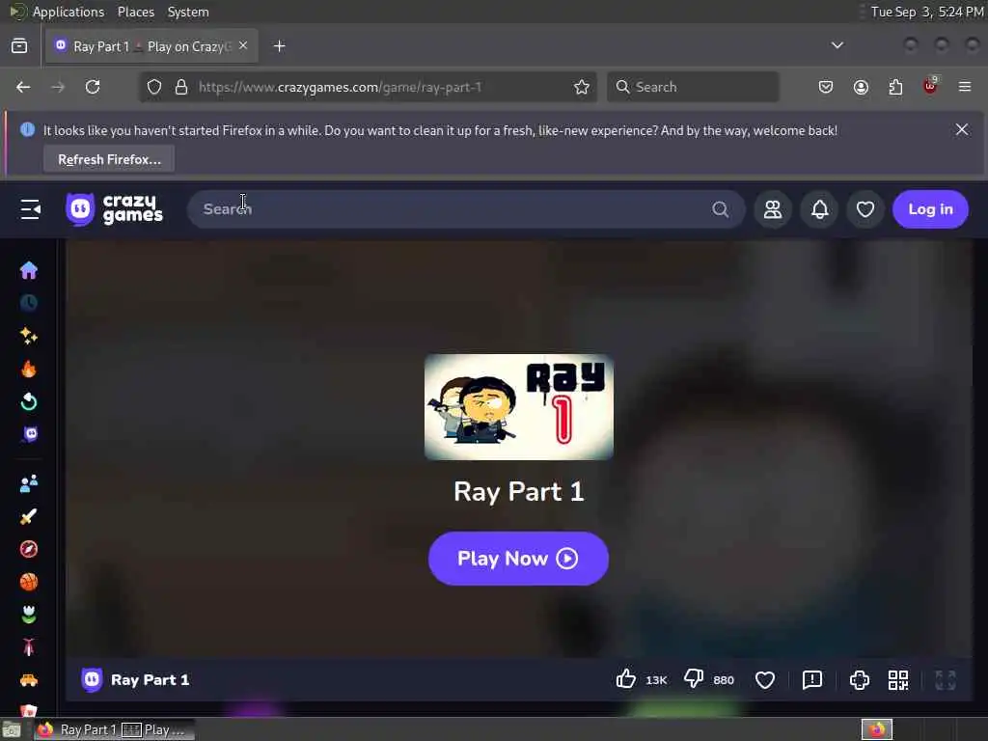Go back in Firefox
988x741 pixels.
[x=23, y=87]
